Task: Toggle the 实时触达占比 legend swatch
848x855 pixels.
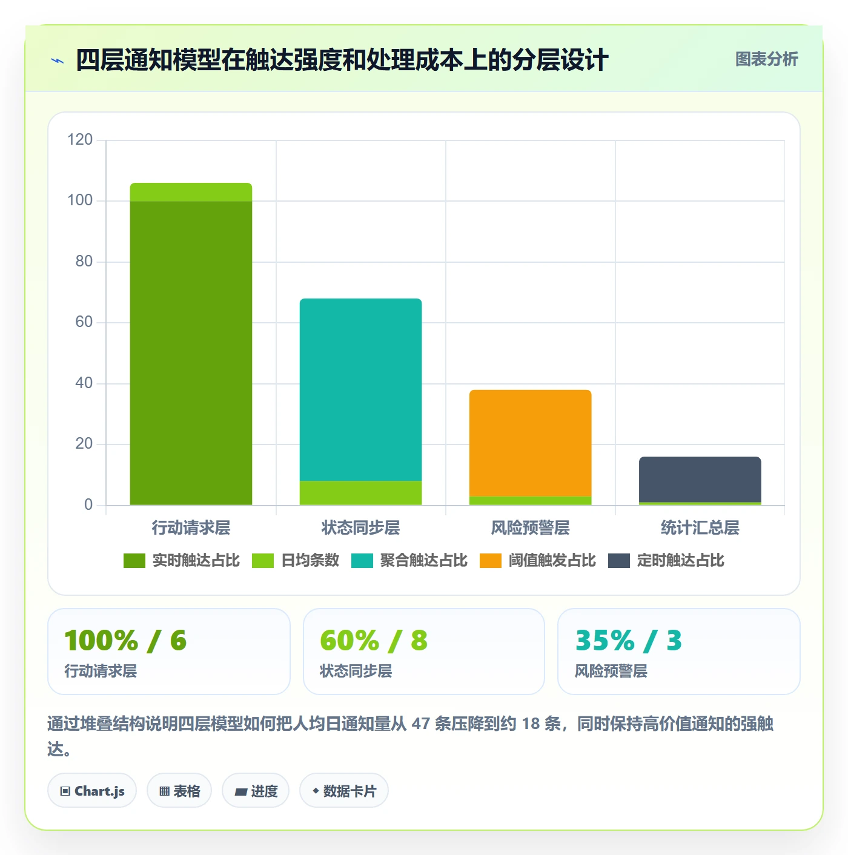Action: [x=134, y=561]
